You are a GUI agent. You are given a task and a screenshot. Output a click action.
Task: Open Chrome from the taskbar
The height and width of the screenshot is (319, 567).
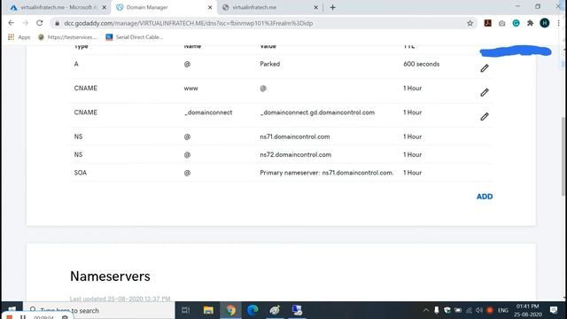(230, 310)
